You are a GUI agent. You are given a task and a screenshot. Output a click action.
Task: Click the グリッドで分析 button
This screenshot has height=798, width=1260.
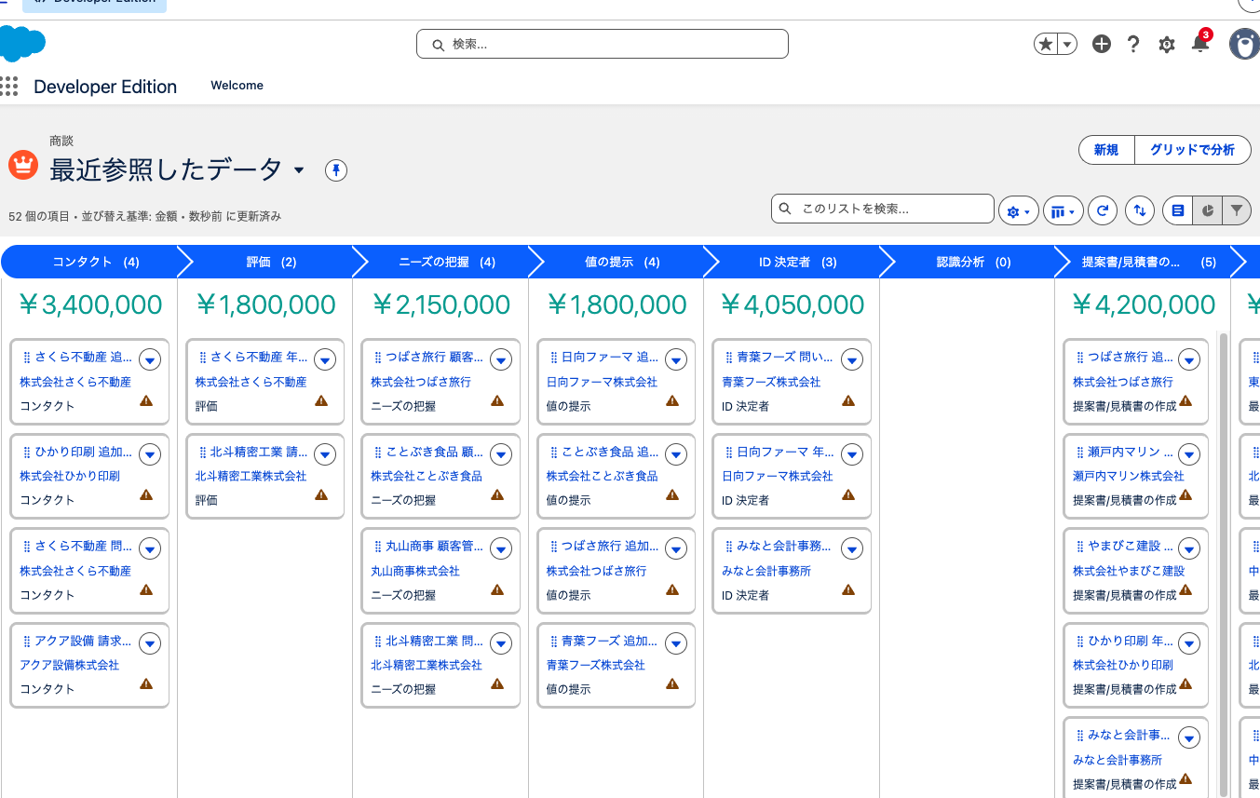point(1192,150)
